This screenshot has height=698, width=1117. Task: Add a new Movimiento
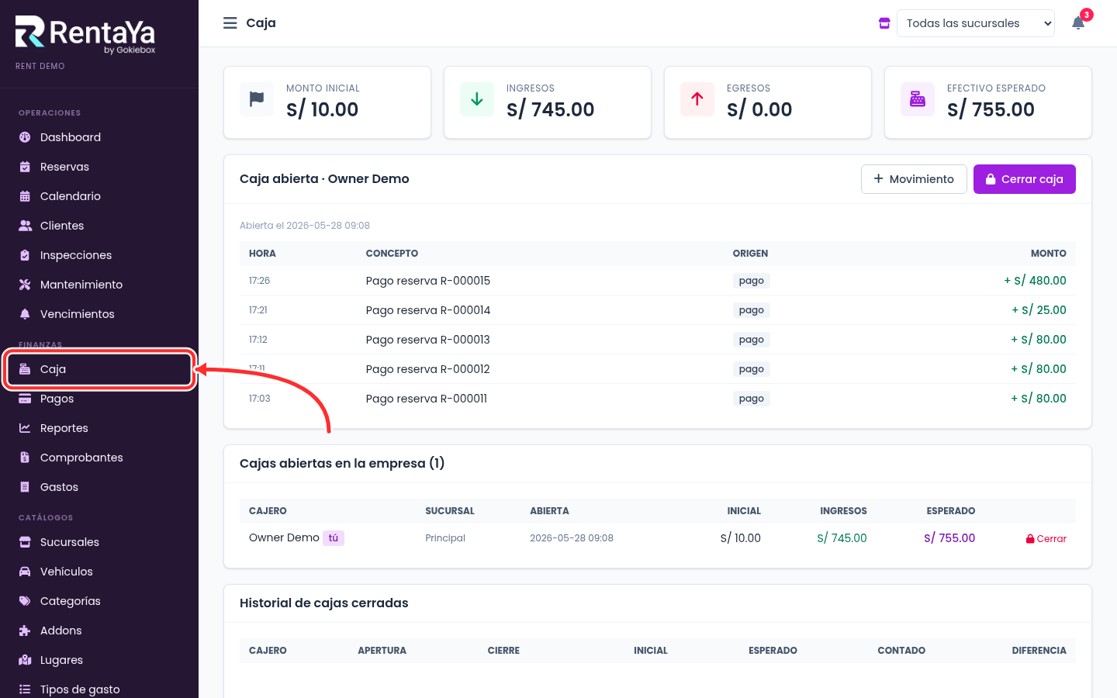pos(914,179)
